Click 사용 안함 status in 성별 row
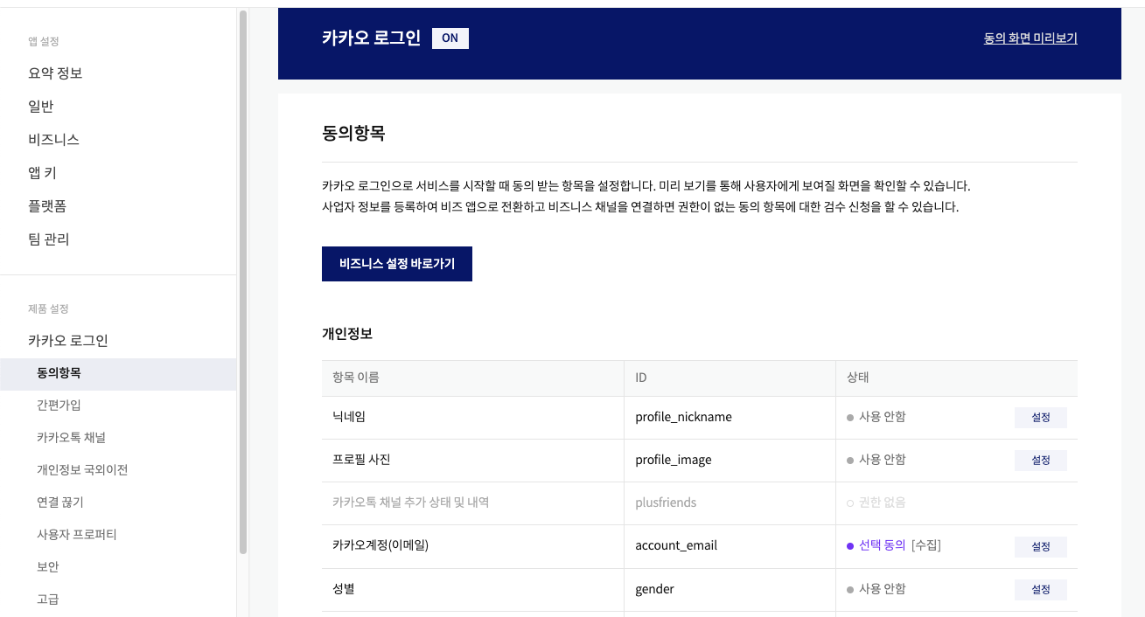Image resolution: width=1145 pixels, height=617 pixels. click(x=882, y=589)
